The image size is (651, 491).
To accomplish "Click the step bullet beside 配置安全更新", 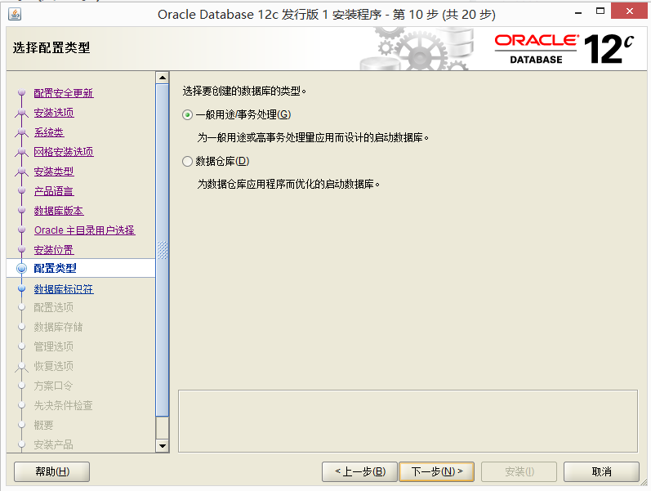I will (21, 92).
